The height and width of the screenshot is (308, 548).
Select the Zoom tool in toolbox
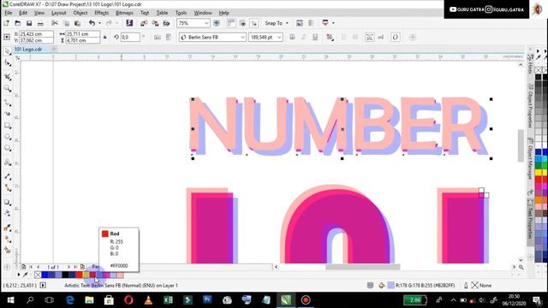click(x=8, y=89)
